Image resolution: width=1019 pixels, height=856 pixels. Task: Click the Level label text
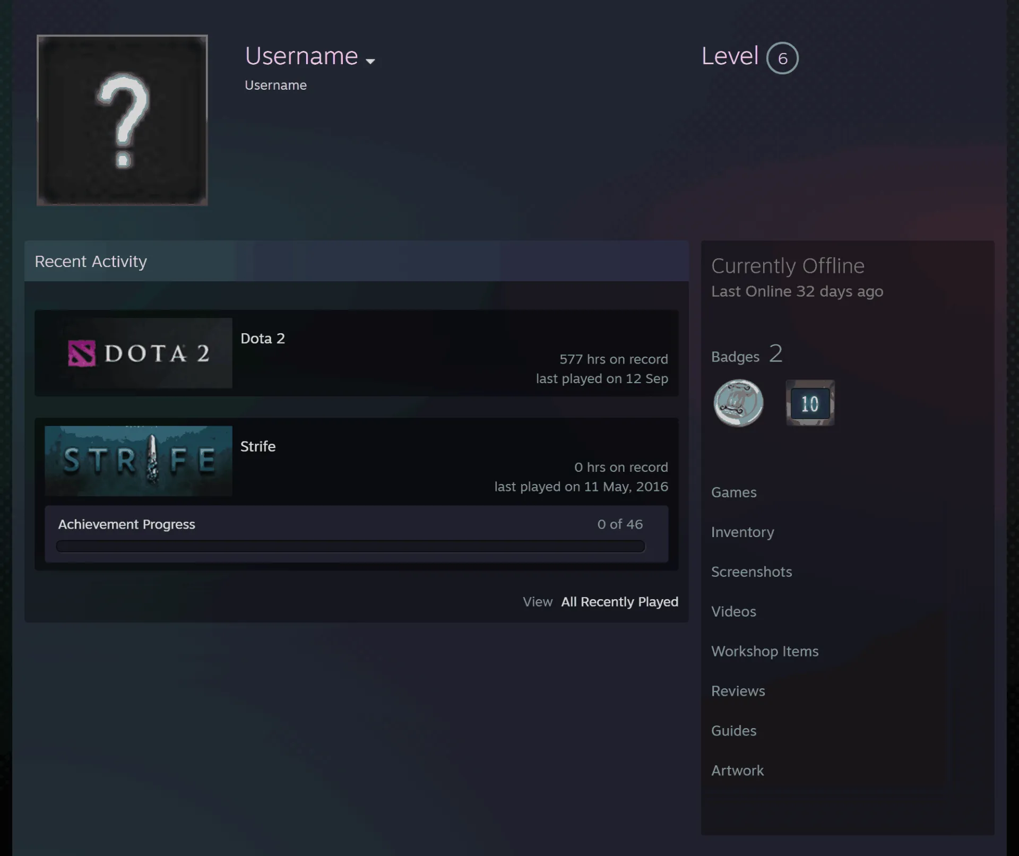(x=730, y=56)
